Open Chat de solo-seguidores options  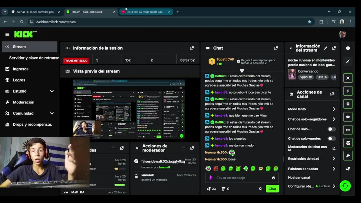click(x=312, y=119)
